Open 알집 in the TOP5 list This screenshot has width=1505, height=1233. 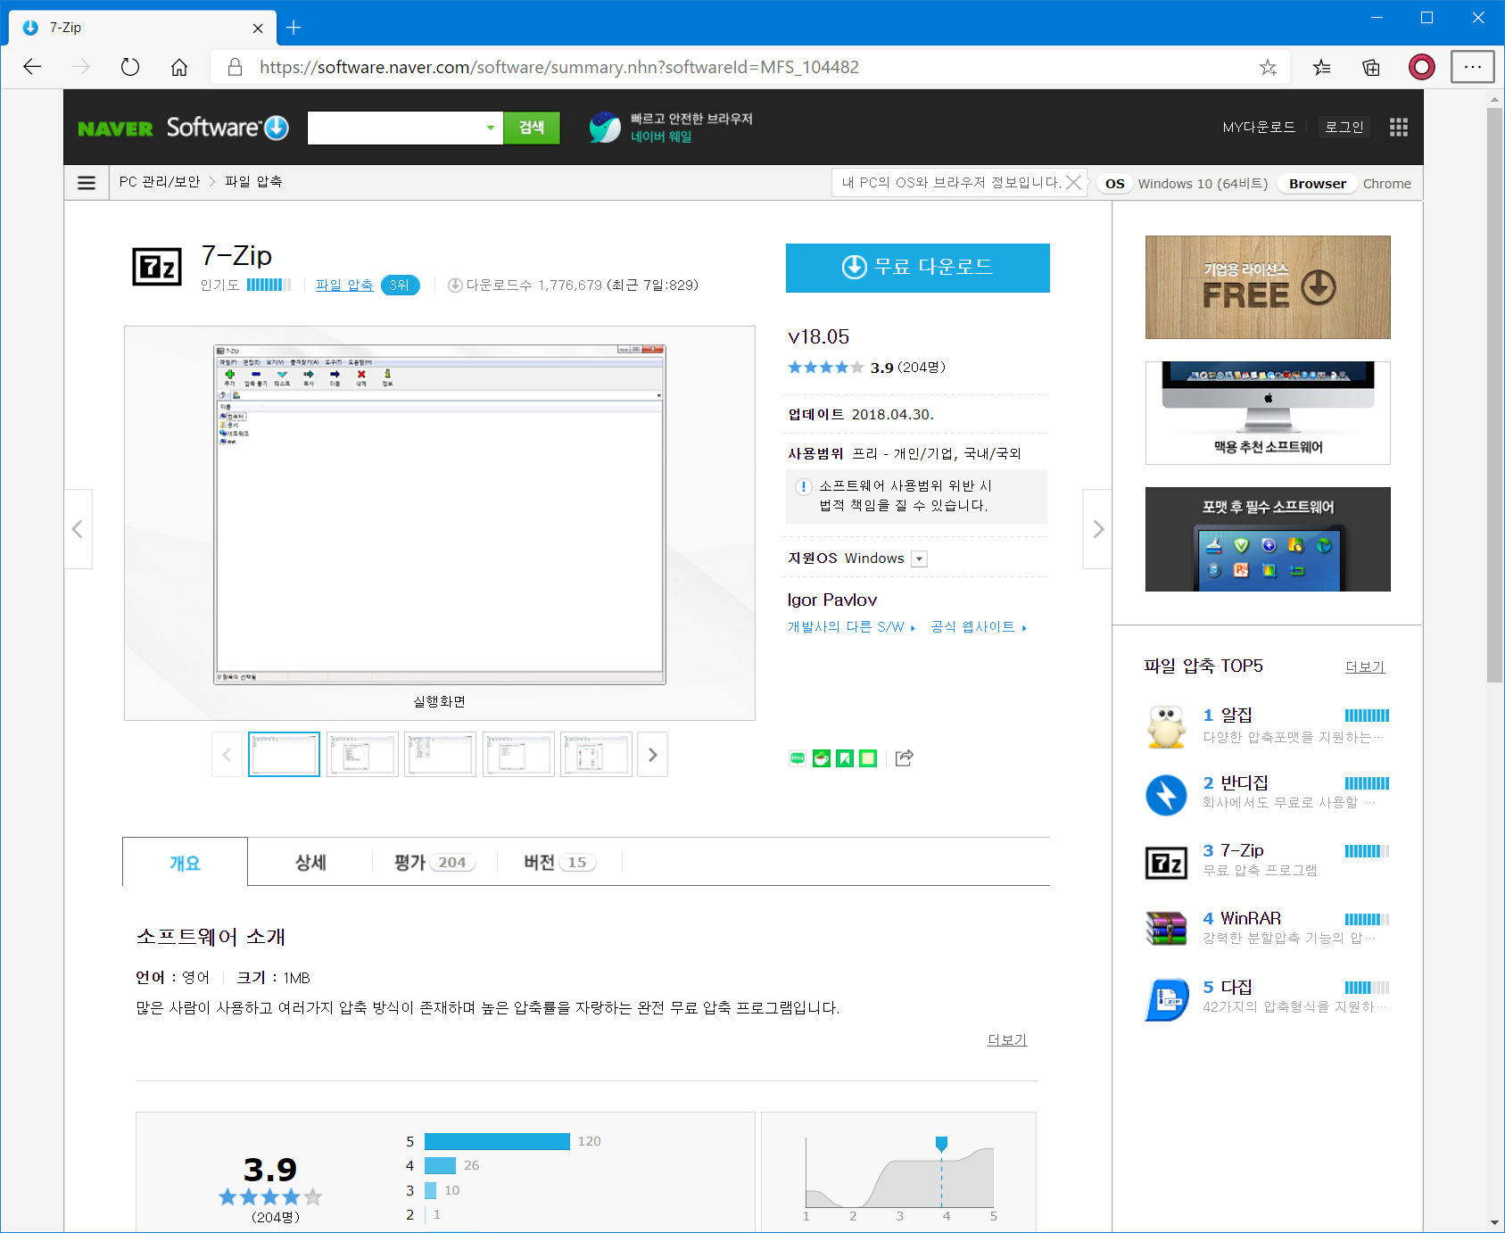(1236, 716)
